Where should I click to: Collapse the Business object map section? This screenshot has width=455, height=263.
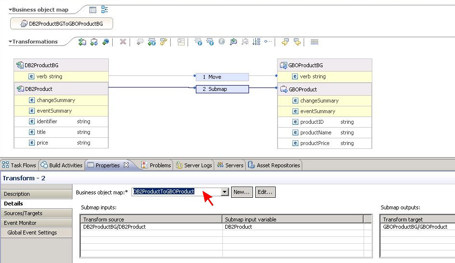(10, 10)
